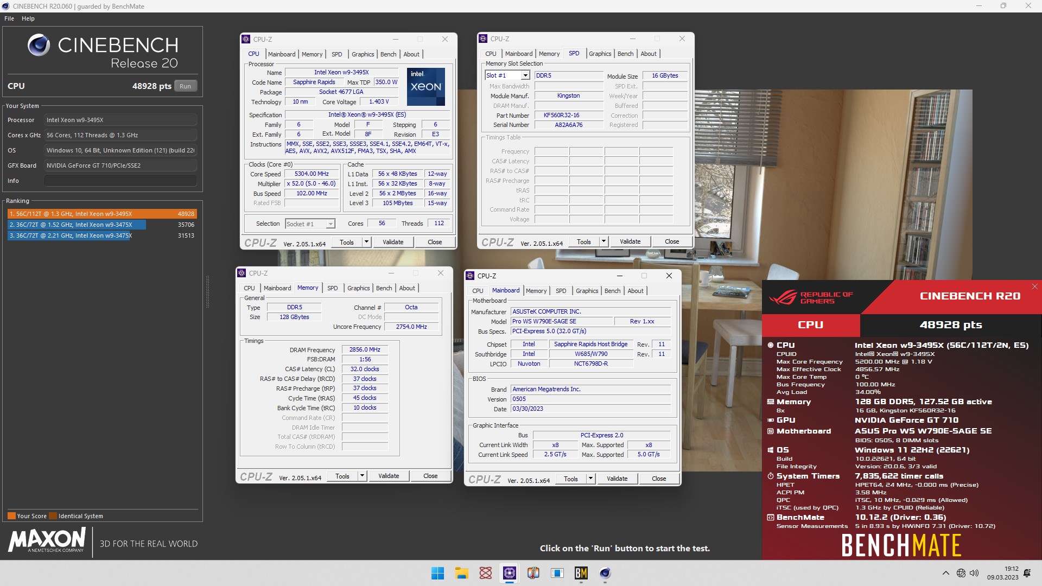Expand Tools dropdown arrow in CPU window
This screenshot has height=586, width=1042.
(x=366, y=242)
